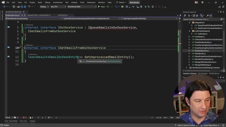Open the notifications bell in status bar
The image size is (226, 127).
tap(223, 125)
